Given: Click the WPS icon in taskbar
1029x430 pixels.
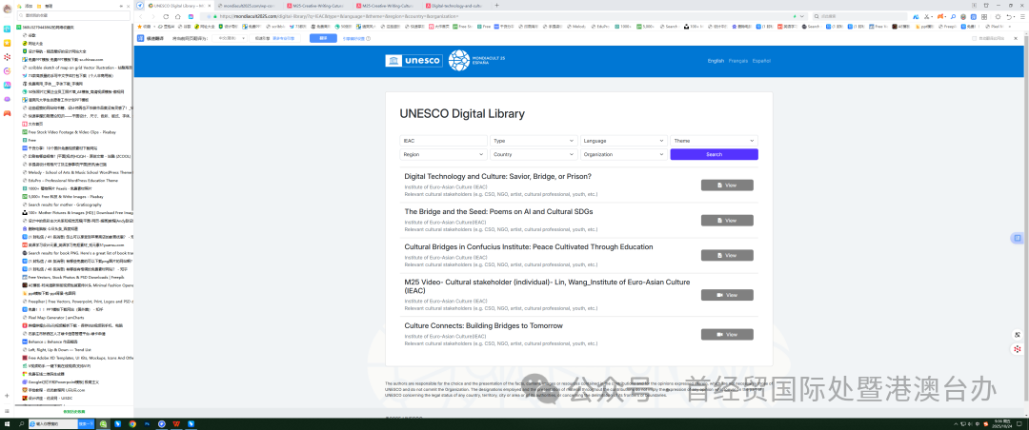Looking at the screenshot, I should coord(176,424).
